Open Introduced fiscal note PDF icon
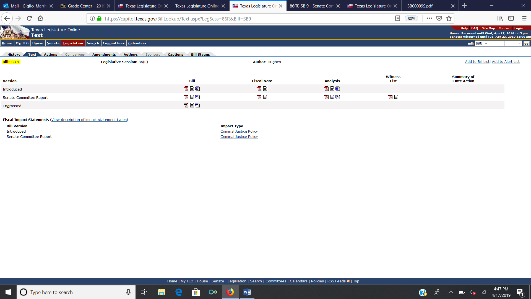The width and height of the screenshot is (531, 299). click(259, 89)
